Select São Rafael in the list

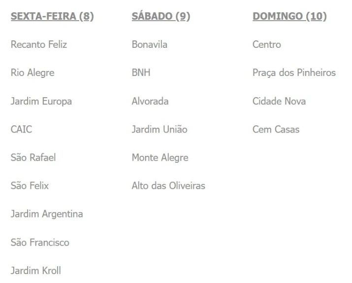click(32, 158)
